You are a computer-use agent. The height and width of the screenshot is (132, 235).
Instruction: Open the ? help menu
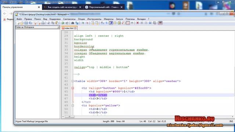pos(148,19)
